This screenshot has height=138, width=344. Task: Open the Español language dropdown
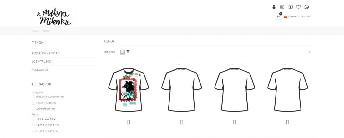point(291,17)
